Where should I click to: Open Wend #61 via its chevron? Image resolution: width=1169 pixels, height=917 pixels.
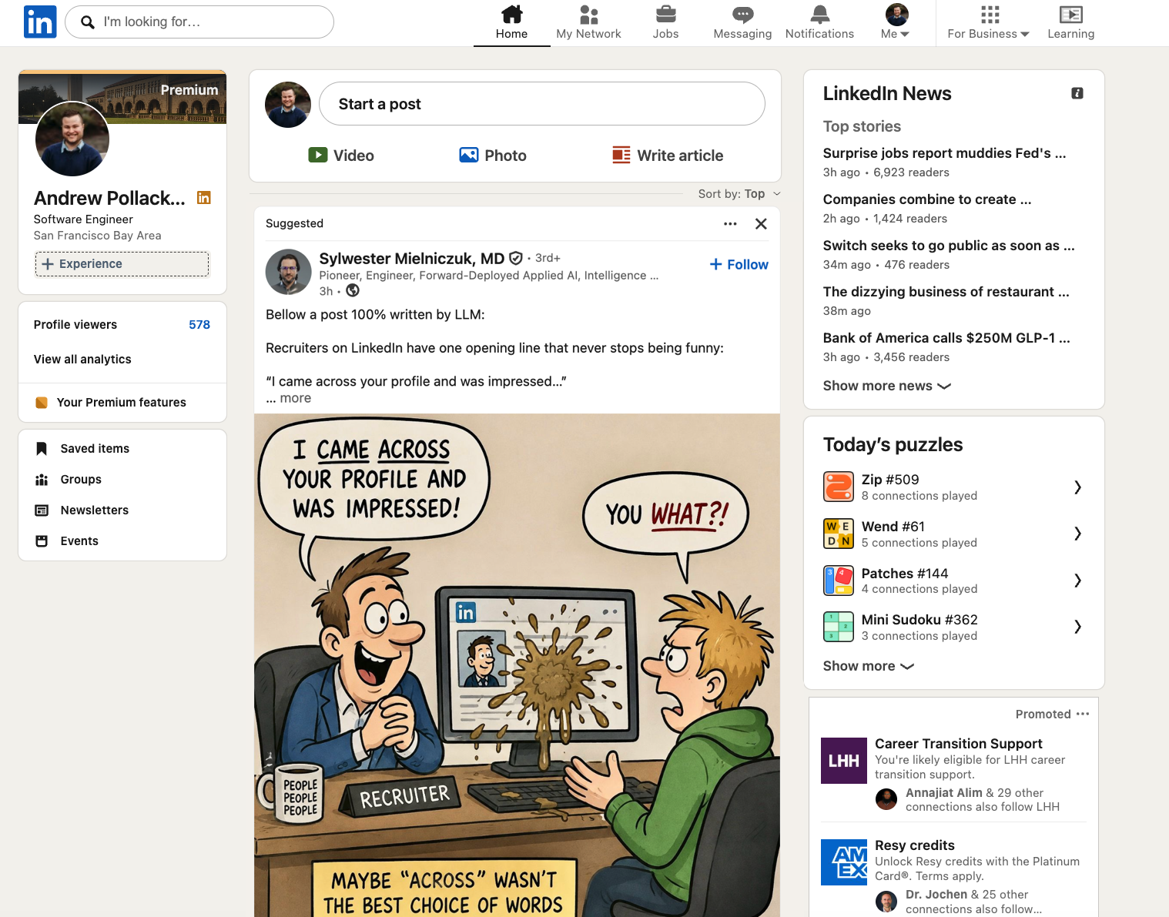1078,534
